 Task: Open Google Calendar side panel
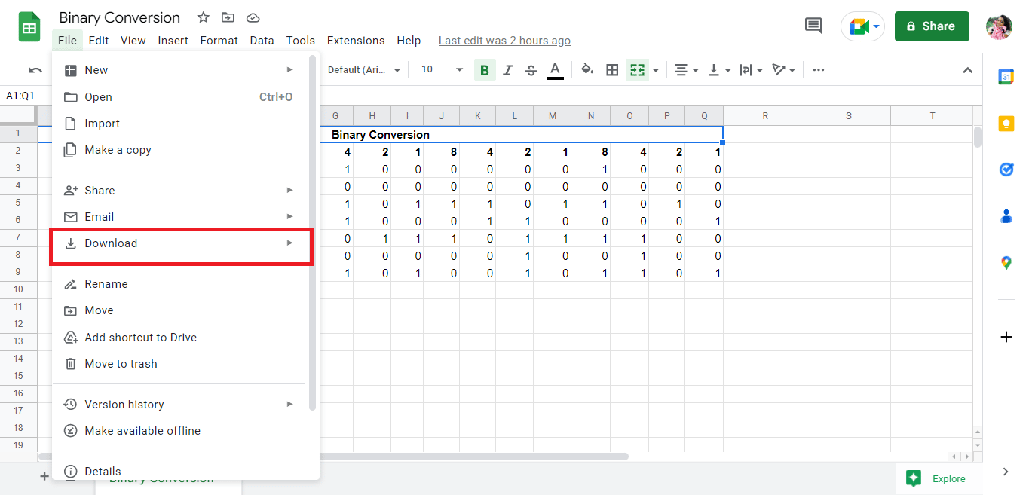pos(1006,77)
